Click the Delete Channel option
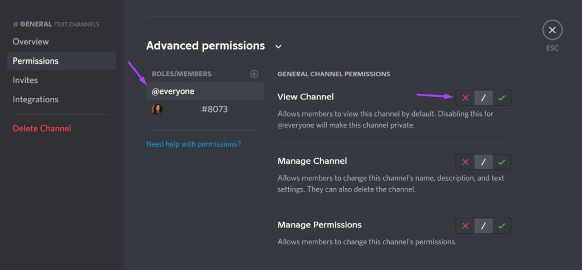This screenshot has height=270, width=582. [41, 128]
